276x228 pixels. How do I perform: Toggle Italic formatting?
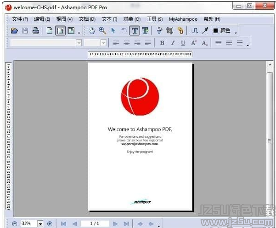click(173, 43)
